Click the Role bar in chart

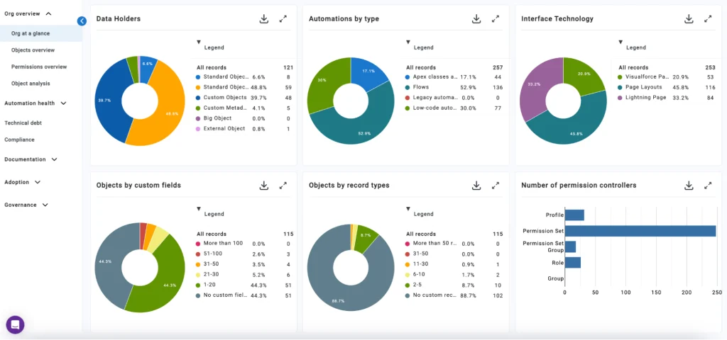[573, 263]
